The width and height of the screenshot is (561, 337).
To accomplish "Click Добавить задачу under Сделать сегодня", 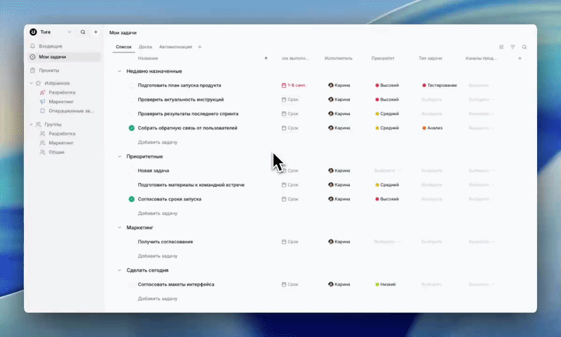I will click(x=158, y=298).
